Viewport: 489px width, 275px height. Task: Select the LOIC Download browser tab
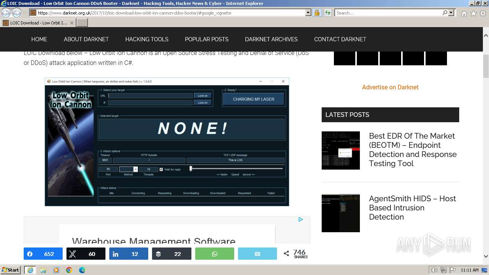click(38, 23)
